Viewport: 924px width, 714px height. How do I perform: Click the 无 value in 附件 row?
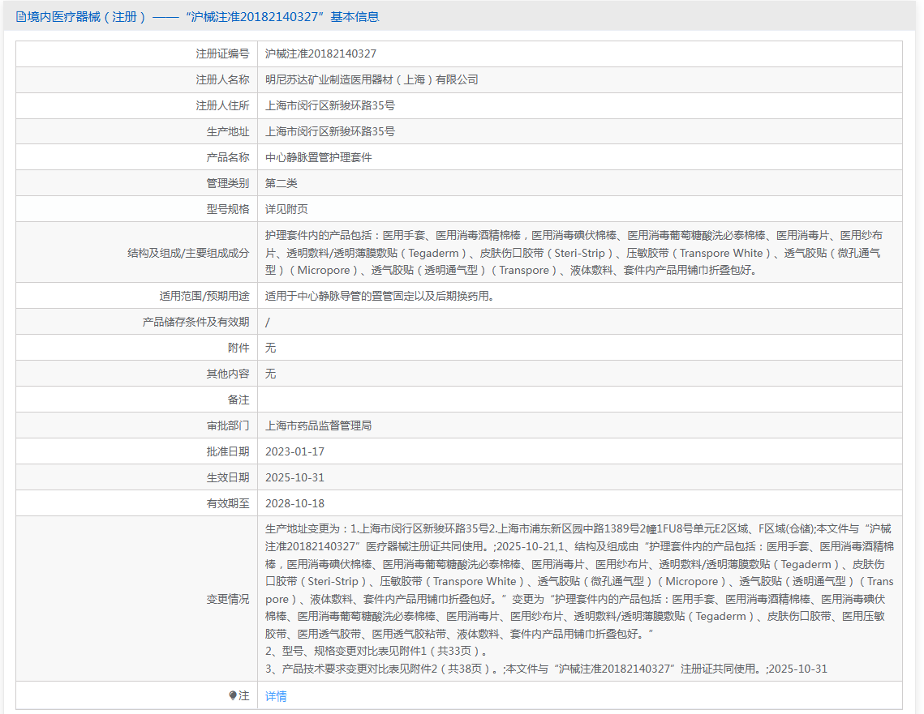[x=270, y=348]
